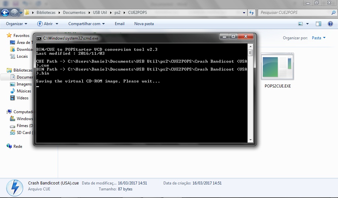
Task: Click the Nova pasta button
Action: (144, 24)
